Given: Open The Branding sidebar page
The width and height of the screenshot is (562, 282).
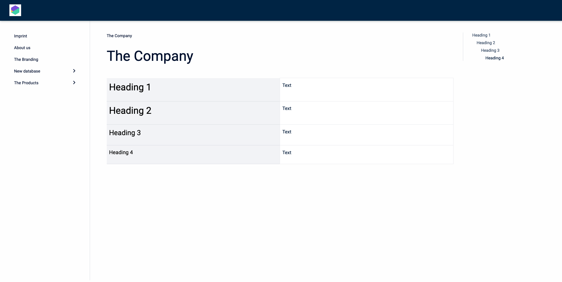Looking at the screenshot, I should (26, 59).
